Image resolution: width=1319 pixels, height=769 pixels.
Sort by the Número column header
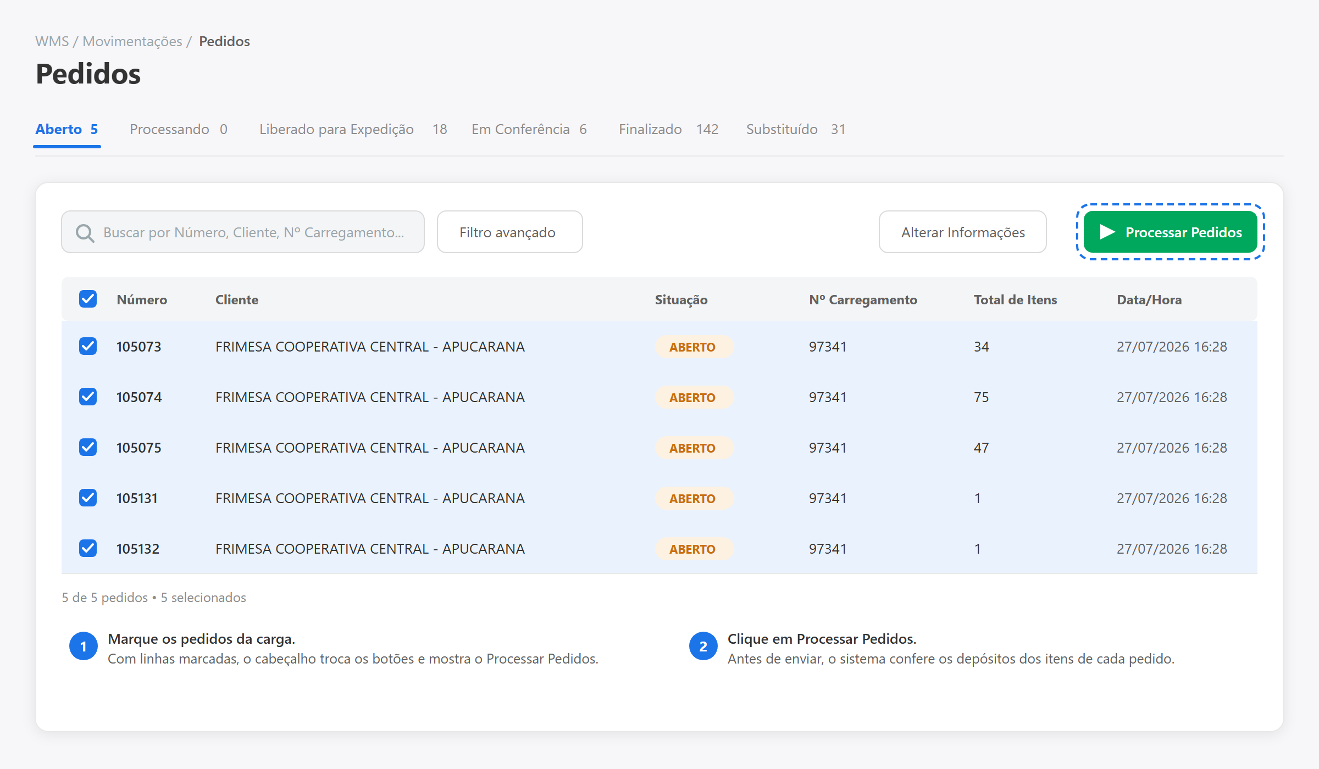pos(142,300)
